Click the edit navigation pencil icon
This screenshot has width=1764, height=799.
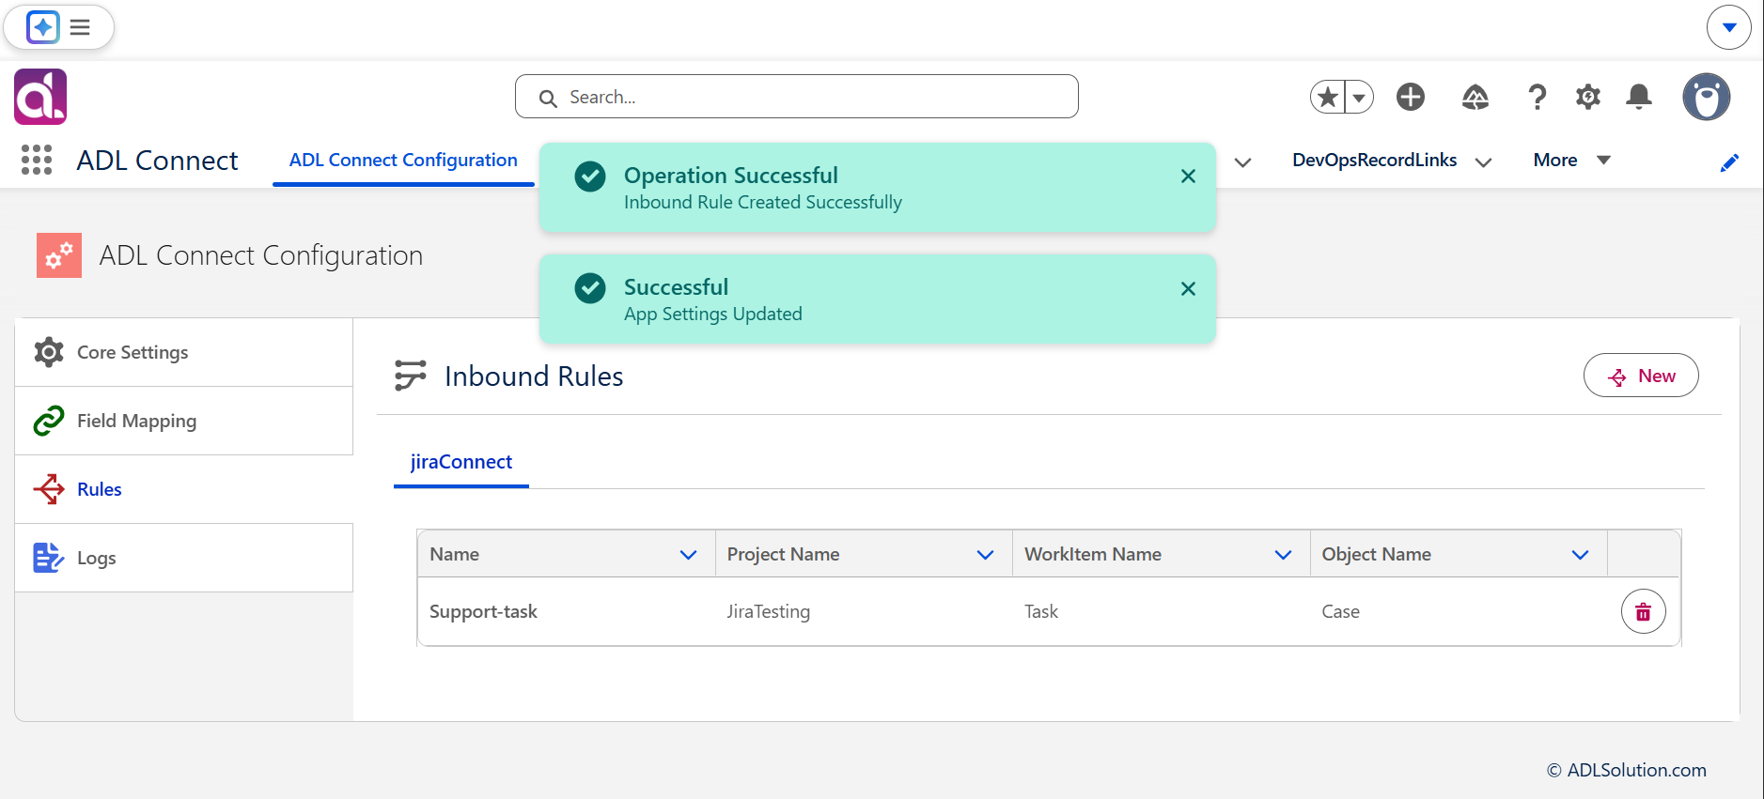[x=1729, y=162]
